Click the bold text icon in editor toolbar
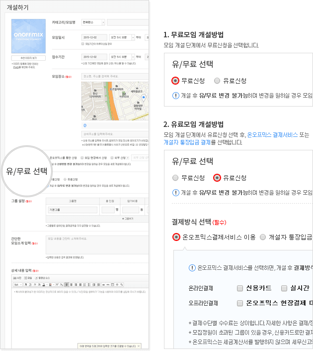 pyautogui.click(x=26, y=285)
